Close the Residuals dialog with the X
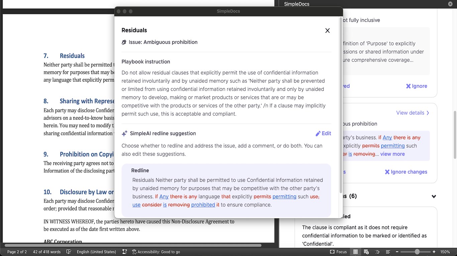The width and height of the screenshot is (457, 256). point(328,31)
